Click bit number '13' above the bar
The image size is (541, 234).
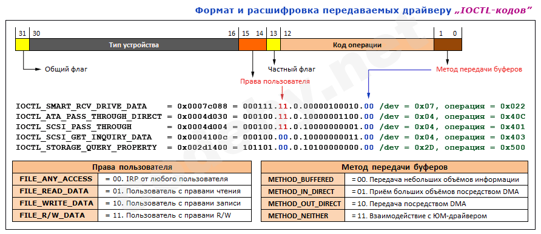(x=274, y=33)
